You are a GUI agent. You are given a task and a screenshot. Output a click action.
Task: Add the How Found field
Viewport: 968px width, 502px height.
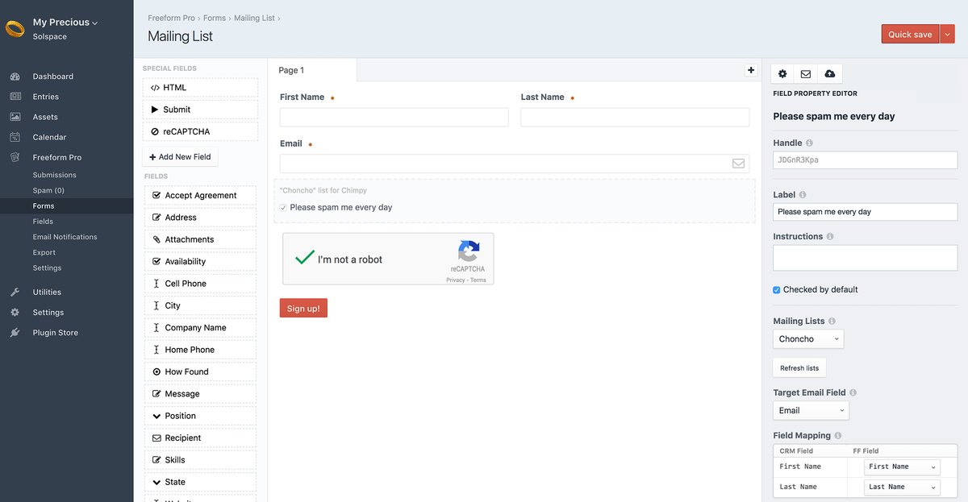(200, 371)
